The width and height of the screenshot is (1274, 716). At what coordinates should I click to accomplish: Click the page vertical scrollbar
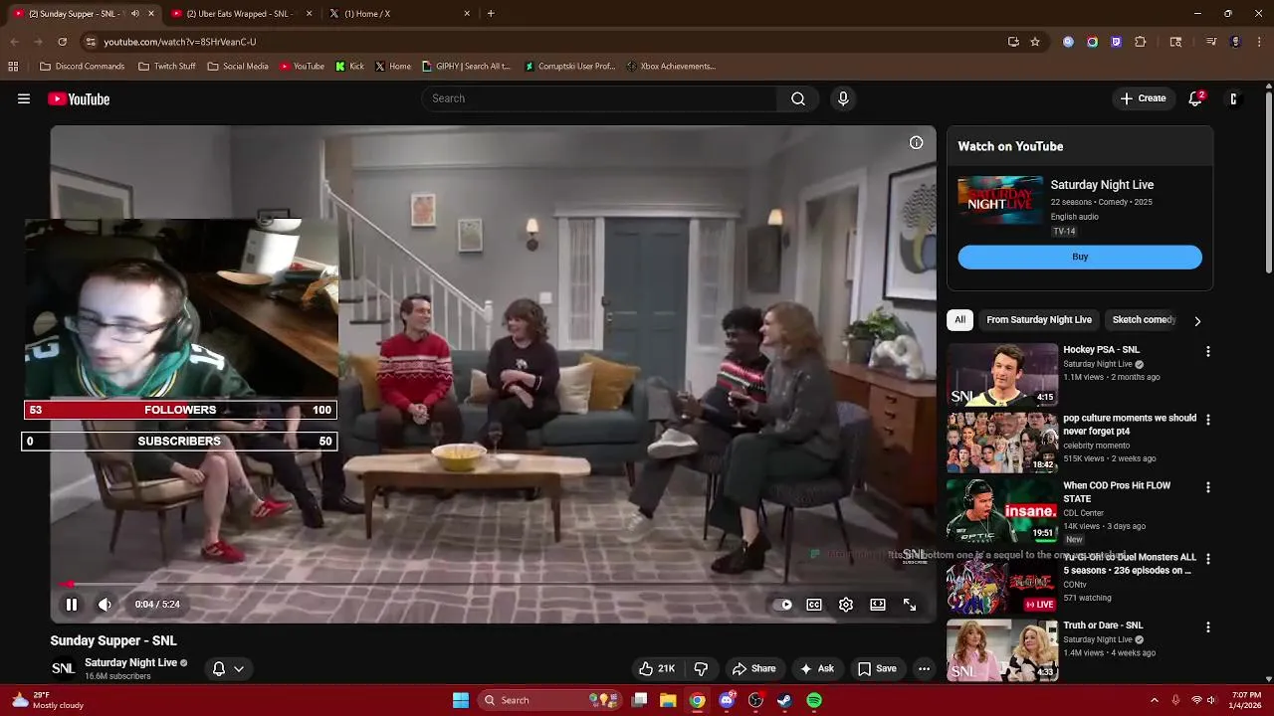(x=1268, y=182)
